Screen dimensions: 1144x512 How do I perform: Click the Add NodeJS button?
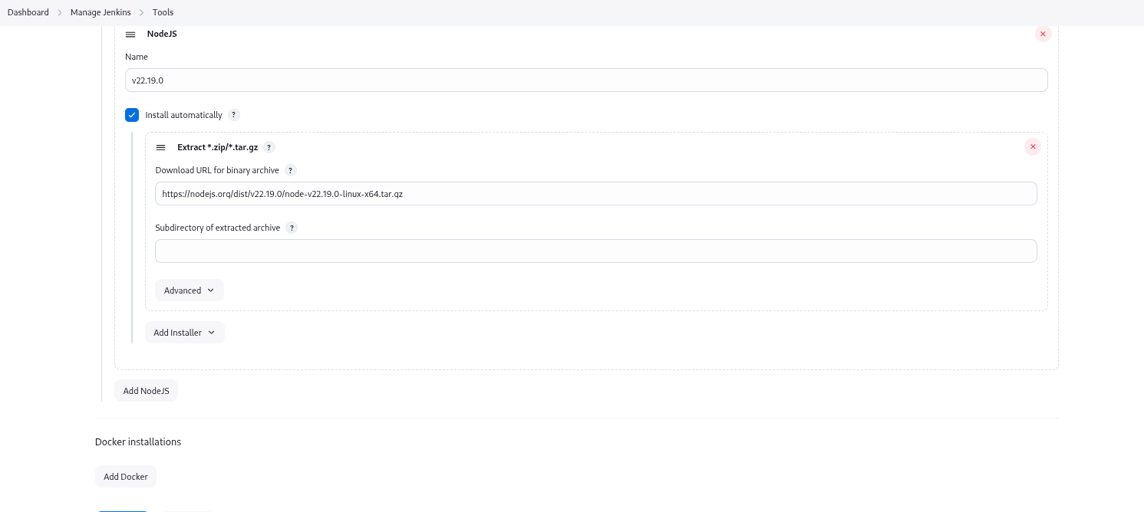[146, 391]
